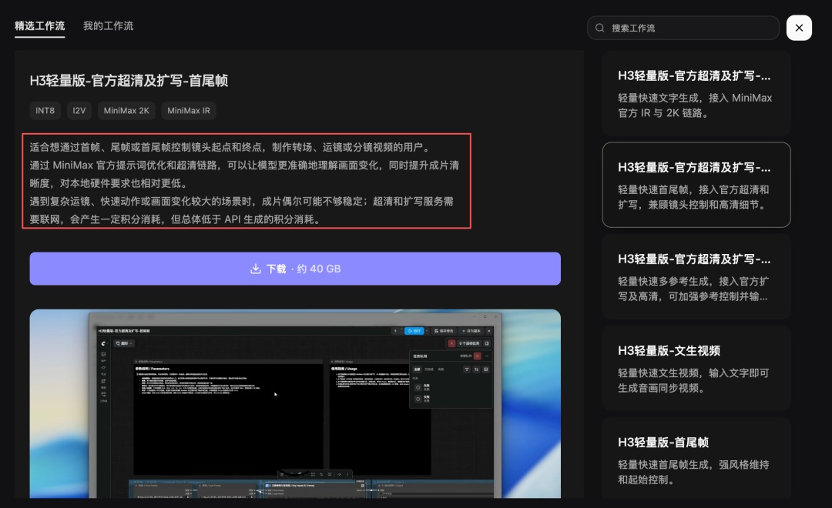This screenshot has width=832, height=508.
Task: Open the H3轻量版-首尾帧 workflow card
Action: point(696,459)
